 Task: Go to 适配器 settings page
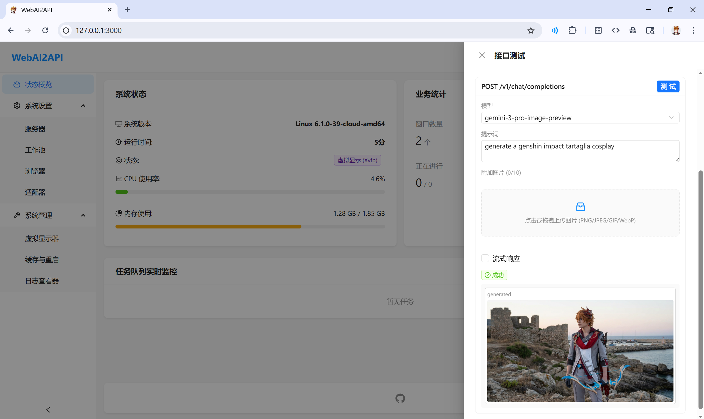pos(35,192)
